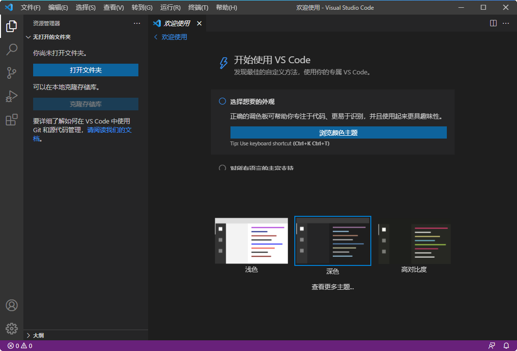The image size is (517, 351).
Task: Open the 编辑(E) menu
Action: coord(58,8)
